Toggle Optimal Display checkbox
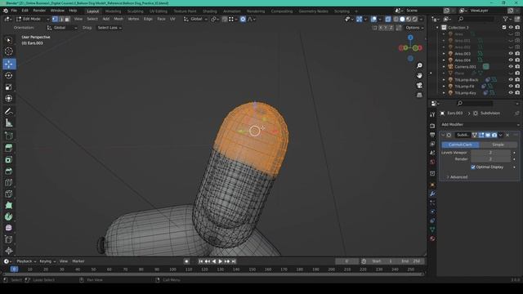523x294 pixels. point(472,167)
